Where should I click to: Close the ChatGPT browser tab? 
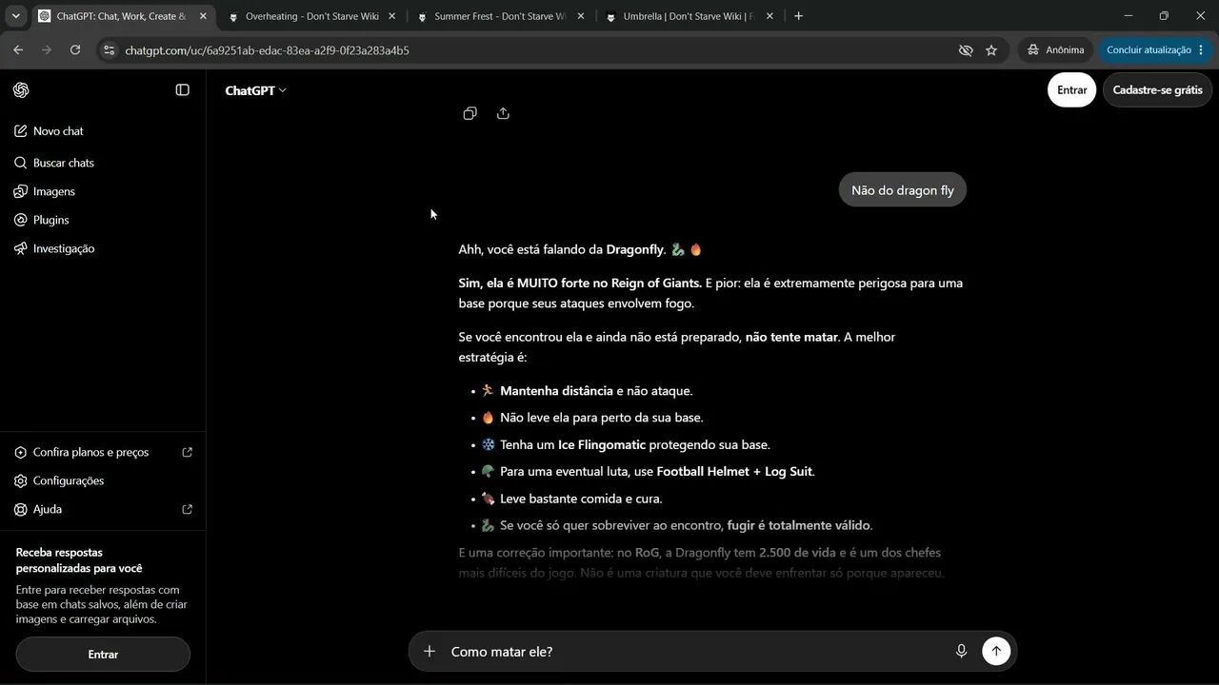[x=203, y=16]
